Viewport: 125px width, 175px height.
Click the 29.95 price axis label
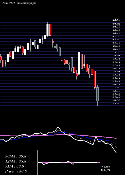pyautogui.click(x=116, y=103)
